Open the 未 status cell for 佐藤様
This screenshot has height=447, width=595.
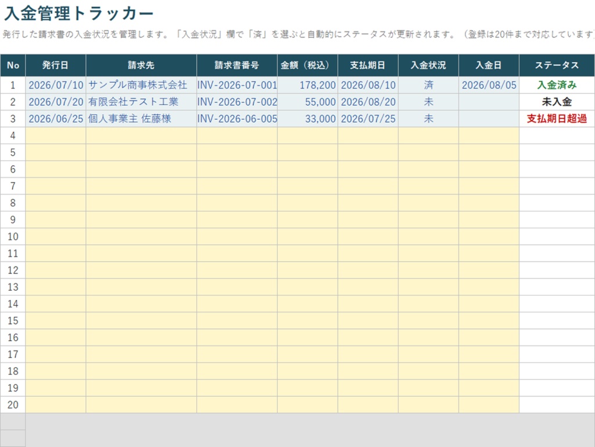[428, 119]
